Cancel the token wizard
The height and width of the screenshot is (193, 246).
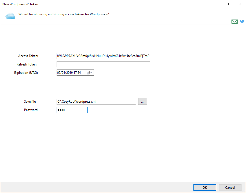(230, 188)
